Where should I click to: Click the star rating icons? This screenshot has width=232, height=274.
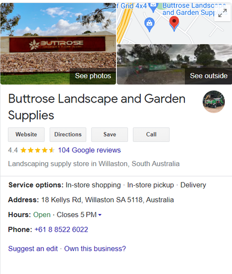point(37,150)
